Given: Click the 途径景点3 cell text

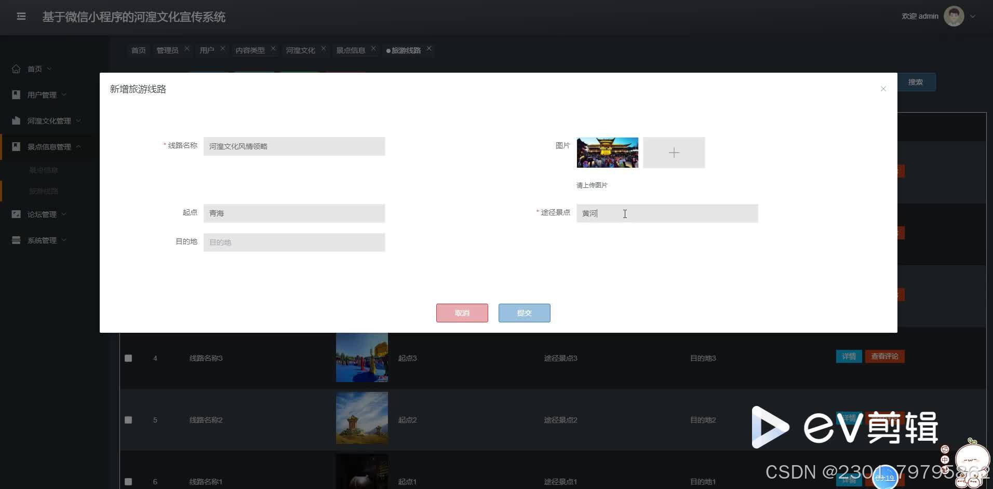Looking at the screenshot, I should pos(560,358).
